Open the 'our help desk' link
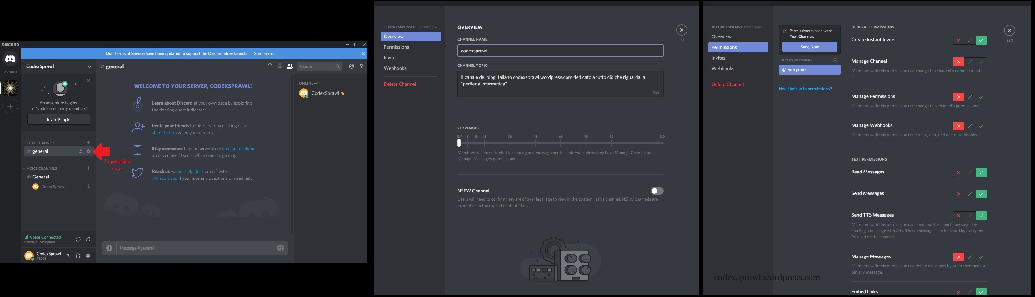This screenshot has height=297, width=1035. 190,171
